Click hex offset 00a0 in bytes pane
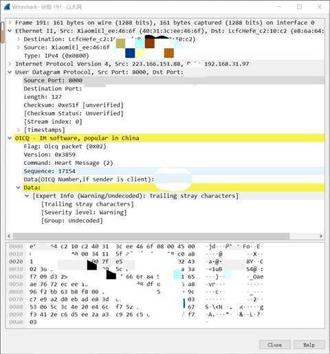The image size is (330, 354). (16, 322)
